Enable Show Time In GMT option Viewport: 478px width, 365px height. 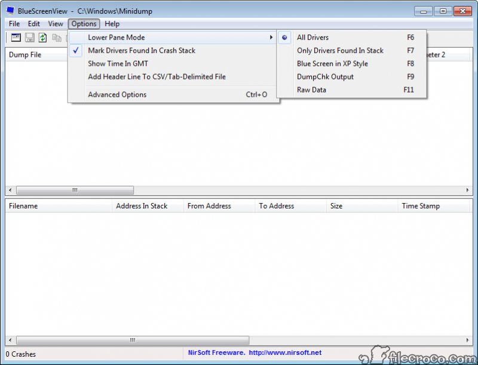click(x=173, y=64)
